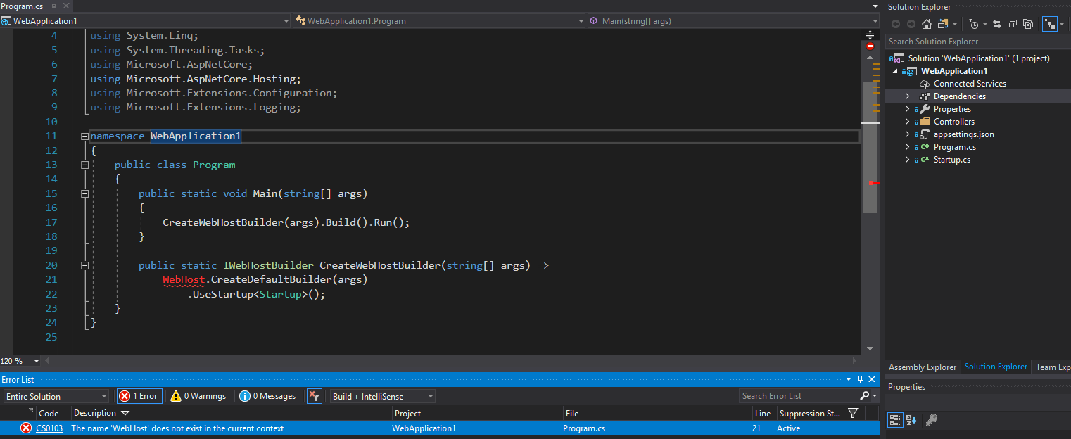The width and height of the screenshot is (1071, 439).
Task: Click the editor scroll down arrow
Action: coord(870,348)
